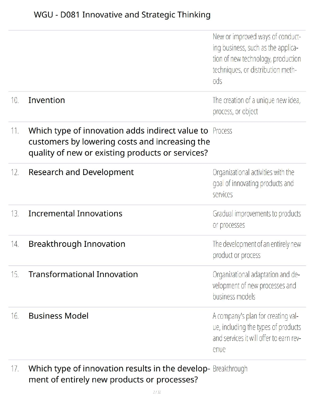Select the term 'Incremental Innovations'

coord(75,214)
